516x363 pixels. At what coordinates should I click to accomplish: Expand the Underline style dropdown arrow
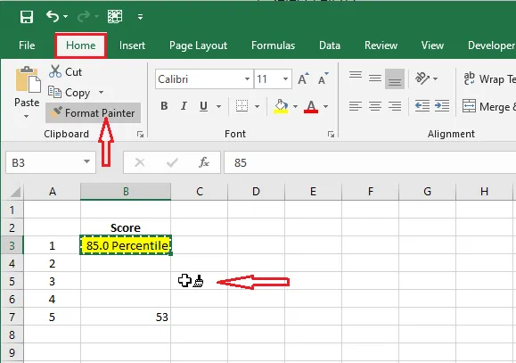[218, 106]
